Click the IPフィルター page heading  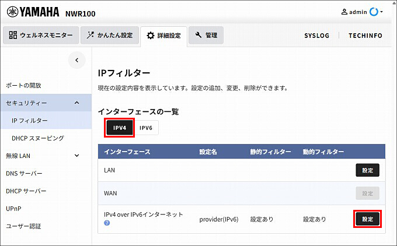[x=124, y=73]
